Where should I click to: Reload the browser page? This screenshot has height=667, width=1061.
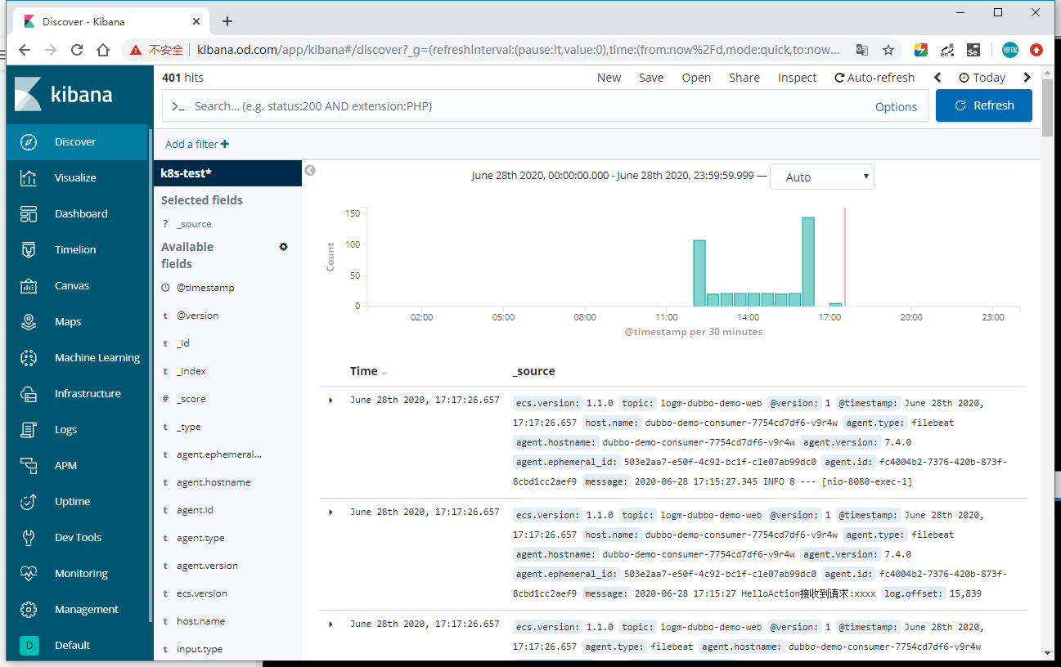77,50
